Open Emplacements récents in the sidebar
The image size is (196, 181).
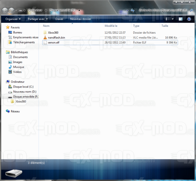(26, 37)
